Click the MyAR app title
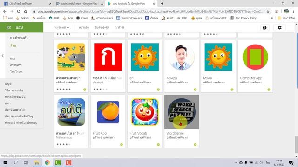This screenshot has height=167, width=298. pyautogui.click(x=208, y=78)
